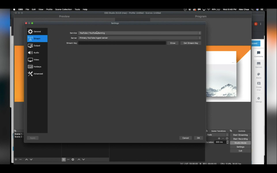
Task: Open the Video settings section
Action: (x=37, y=60)
